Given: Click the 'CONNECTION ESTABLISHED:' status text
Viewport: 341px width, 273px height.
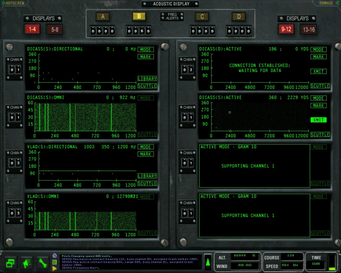Looking at the screenshot, I should click(260, 65).
